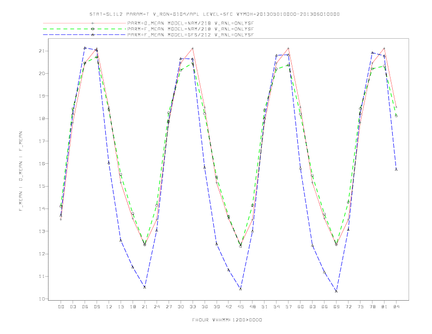Click x-axis forecast hour label 30
Image resolution: width=432 pixels, height=334 pixels.
click(x=181, y=307)
